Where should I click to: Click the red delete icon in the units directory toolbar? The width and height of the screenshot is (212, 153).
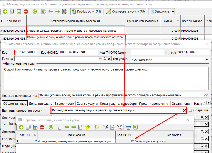click(42, 127)
